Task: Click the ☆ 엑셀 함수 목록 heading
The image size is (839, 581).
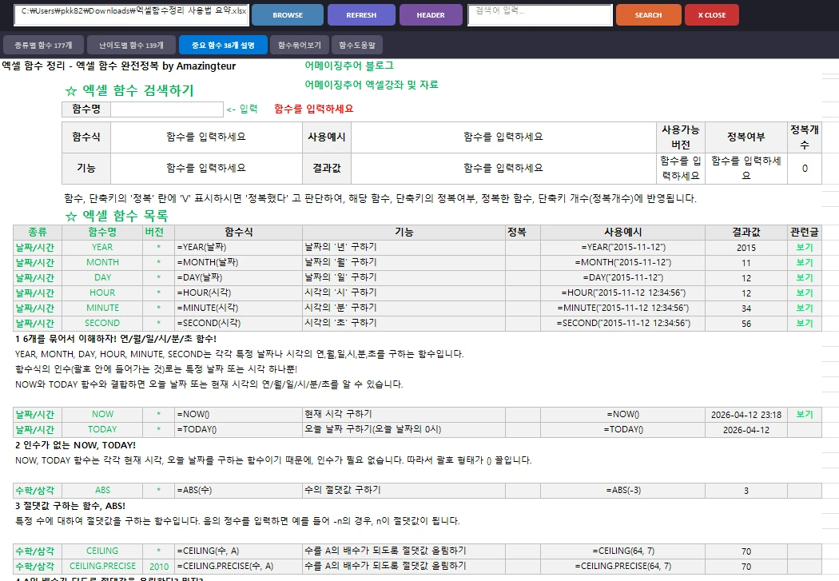Action: [117, 216]
